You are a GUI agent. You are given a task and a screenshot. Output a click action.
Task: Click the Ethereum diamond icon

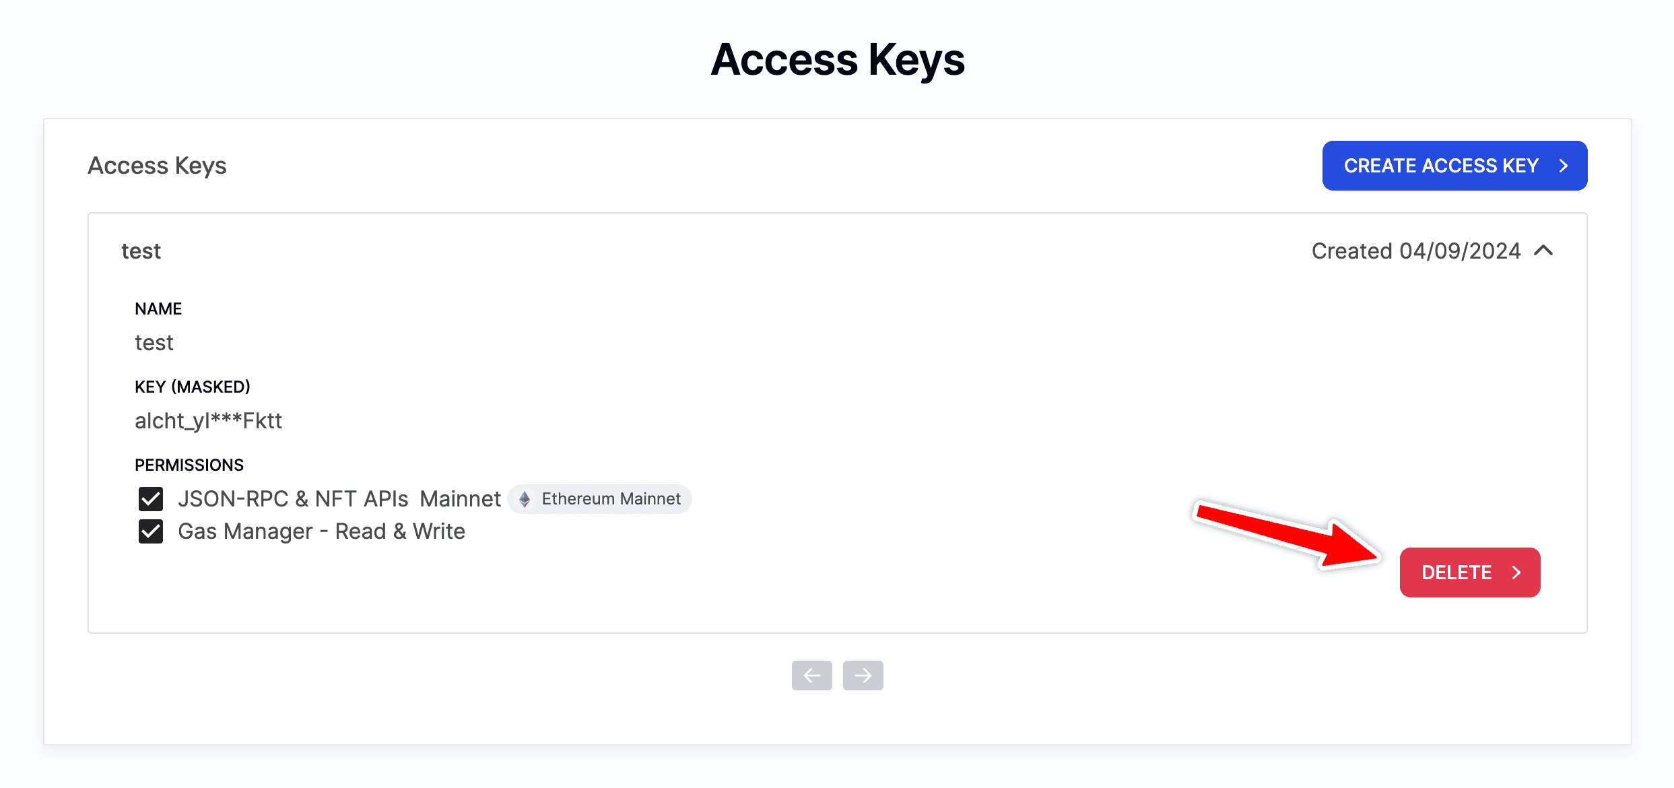point(525,499)
